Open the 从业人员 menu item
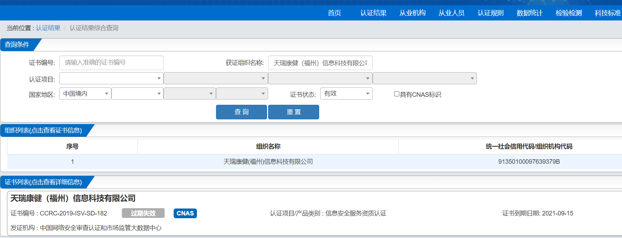This screenshot has height=238, width=622. click(451, 13)
